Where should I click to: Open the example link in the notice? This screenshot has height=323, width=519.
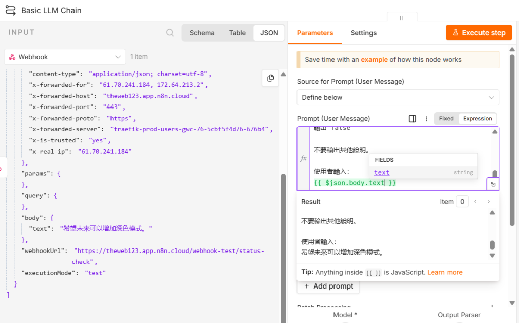coord(374,60)
